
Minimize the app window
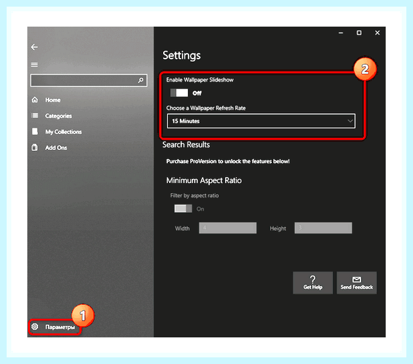pos(340,33)
